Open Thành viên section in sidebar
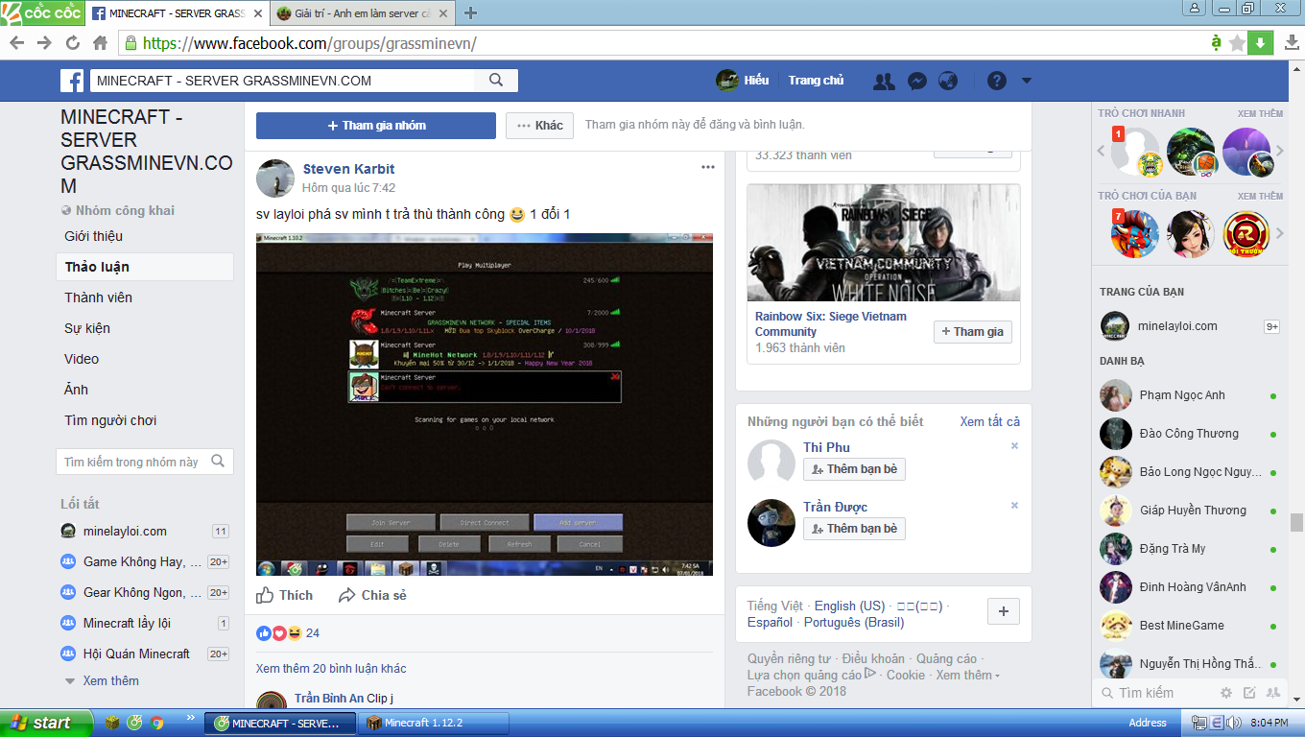Viewport: 1305px width, 737px height. tap(99, 297)
